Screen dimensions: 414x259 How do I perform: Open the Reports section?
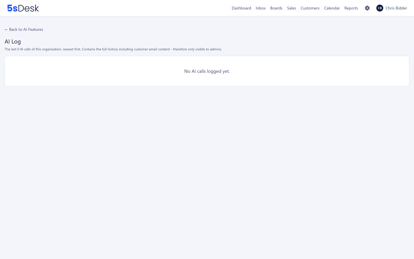pyautogui.click(x=351, y=8)
